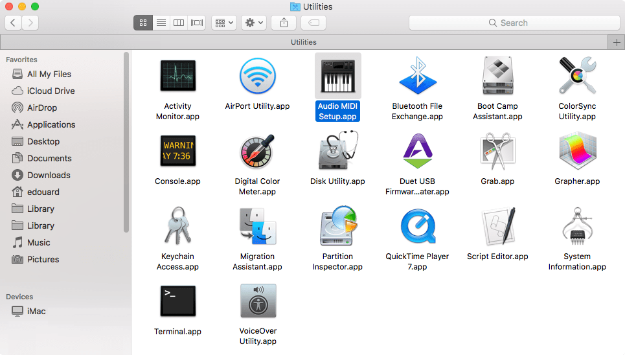Select the Console app icon
Screen dimensions: 625x355
click(177, 151)
